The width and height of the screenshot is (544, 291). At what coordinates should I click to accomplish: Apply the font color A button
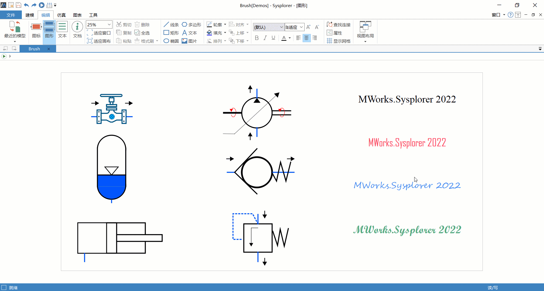click(x=284, y=38)
